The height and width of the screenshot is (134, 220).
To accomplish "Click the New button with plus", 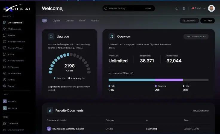I will (207, 21).
